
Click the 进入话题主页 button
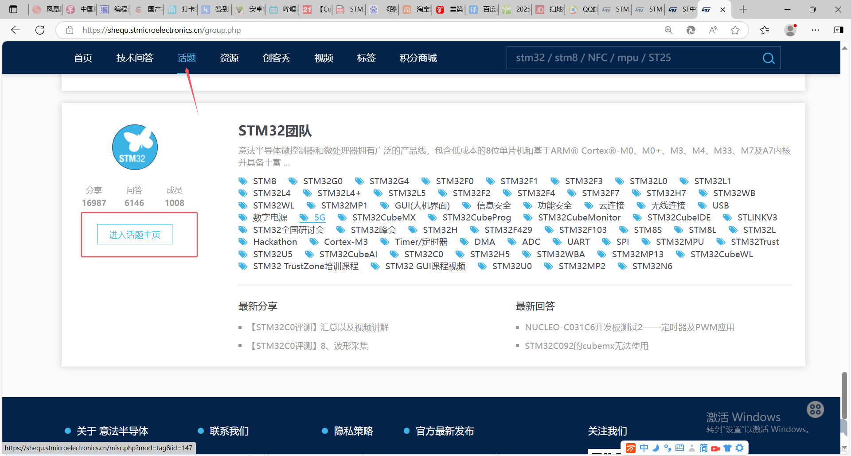(x=135, y=235)
